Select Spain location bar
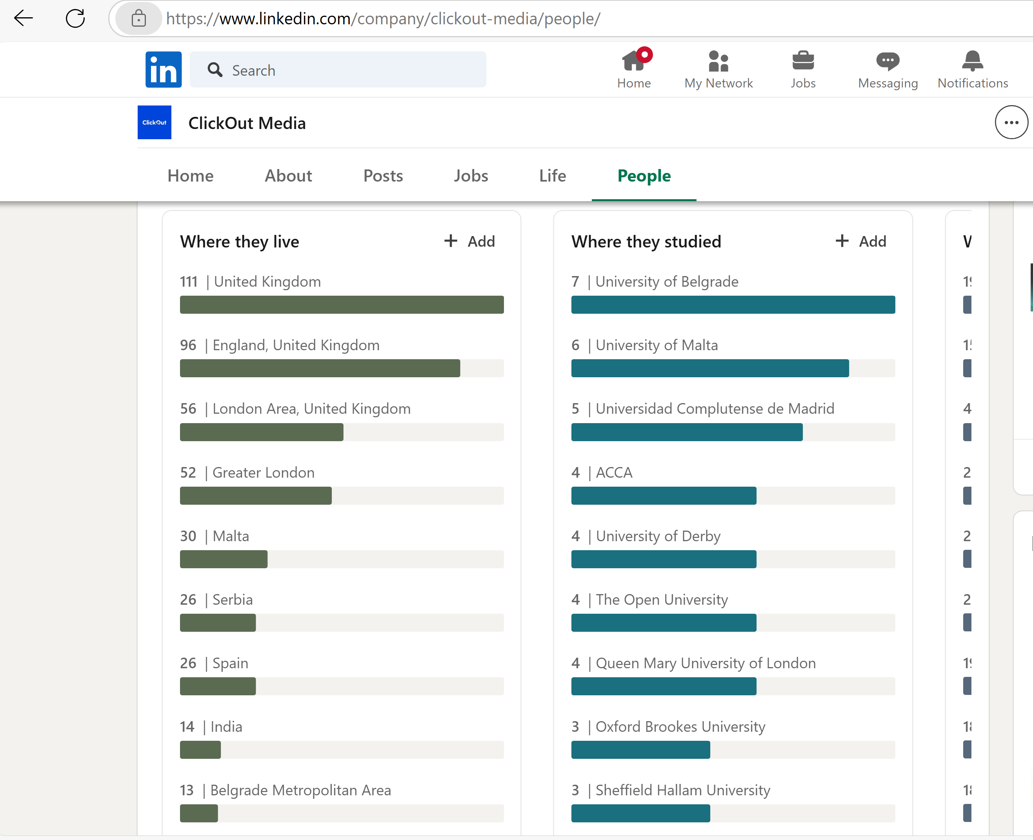The height and width of the screenshot is (840, 1033). [x=342, y=686]
